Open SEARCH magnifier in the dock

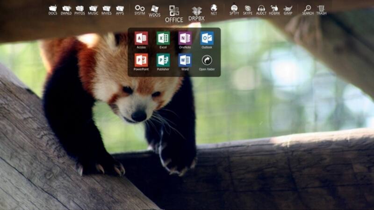click(308, 9)
